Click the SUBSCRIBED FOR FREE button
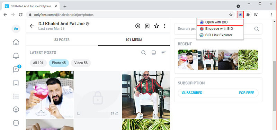 (x=218, y=93)
